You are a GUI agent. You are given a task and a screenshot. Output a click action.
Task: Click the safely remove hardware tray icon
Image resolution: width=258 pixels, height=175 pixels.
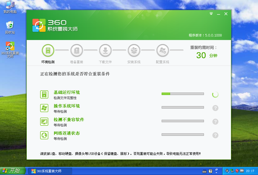[232, 171]
